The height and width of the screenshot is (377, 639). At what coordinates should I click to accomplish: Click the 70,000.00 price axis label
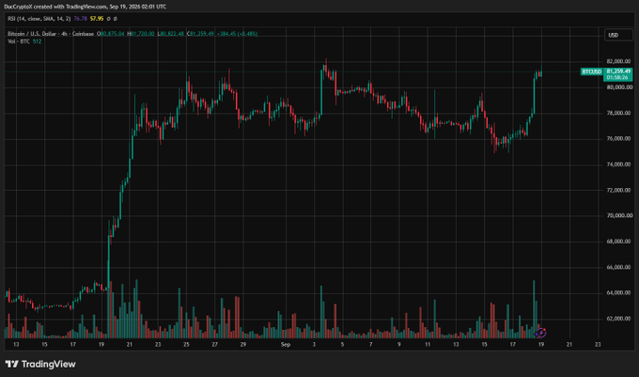pyautogui.click(x=619, y=215)
